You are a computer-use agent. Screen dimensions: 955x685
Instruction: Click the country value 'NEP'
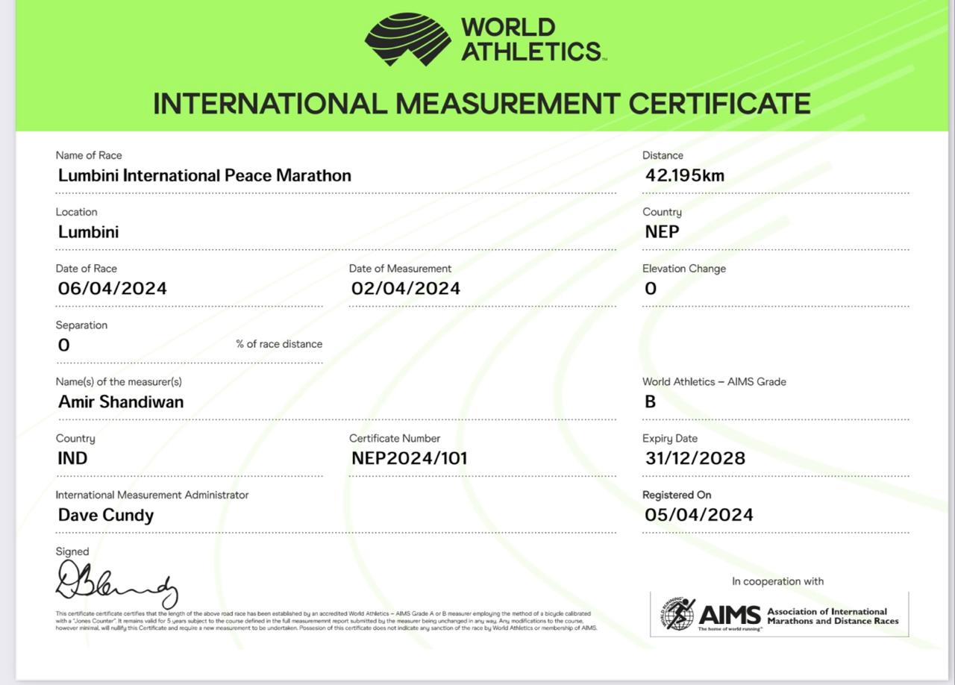[x=662, y=232]
